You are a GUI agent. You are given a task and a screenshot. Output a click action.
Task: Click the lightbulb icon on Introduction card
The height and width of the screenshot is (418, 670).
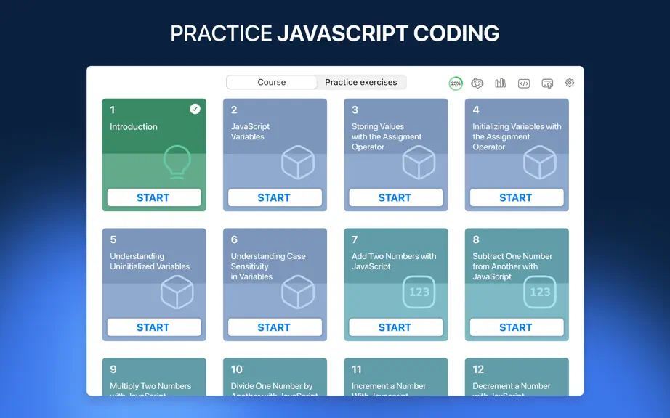tap(177, 163)
